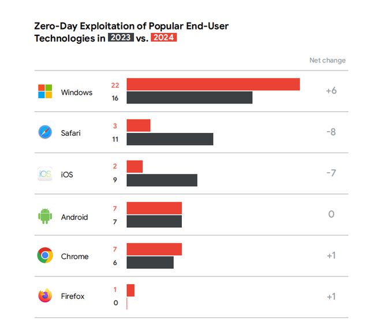Click the red 2024 Chrome bar
This screenshot has height=334, width=381.
(x=154, y=249)
